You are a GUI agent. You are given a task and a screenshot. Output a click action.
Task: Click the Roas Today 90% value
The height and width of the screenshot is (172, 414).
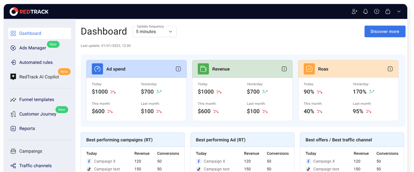pyautogui.click(x=309, y=92)
